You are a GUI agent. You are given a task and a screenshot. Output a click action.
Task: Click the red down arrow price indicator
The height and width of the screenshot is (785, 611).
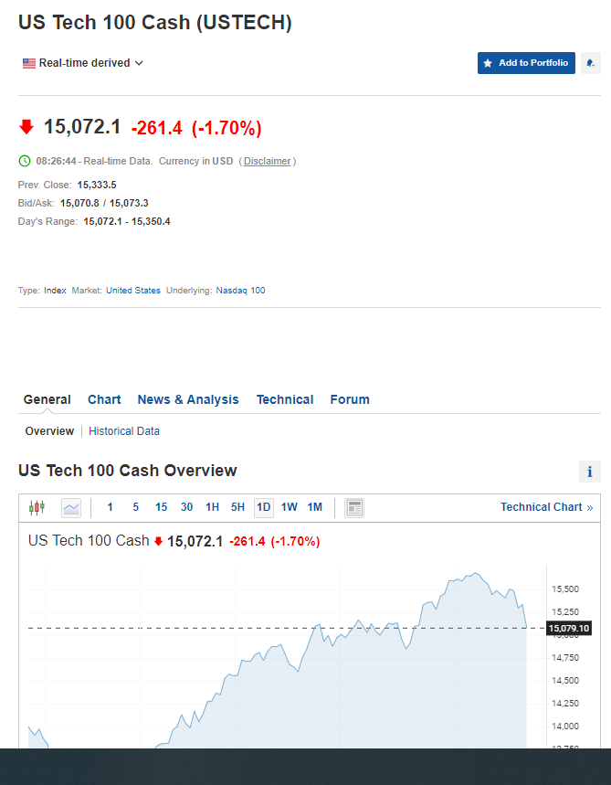(x=26, y=127)
